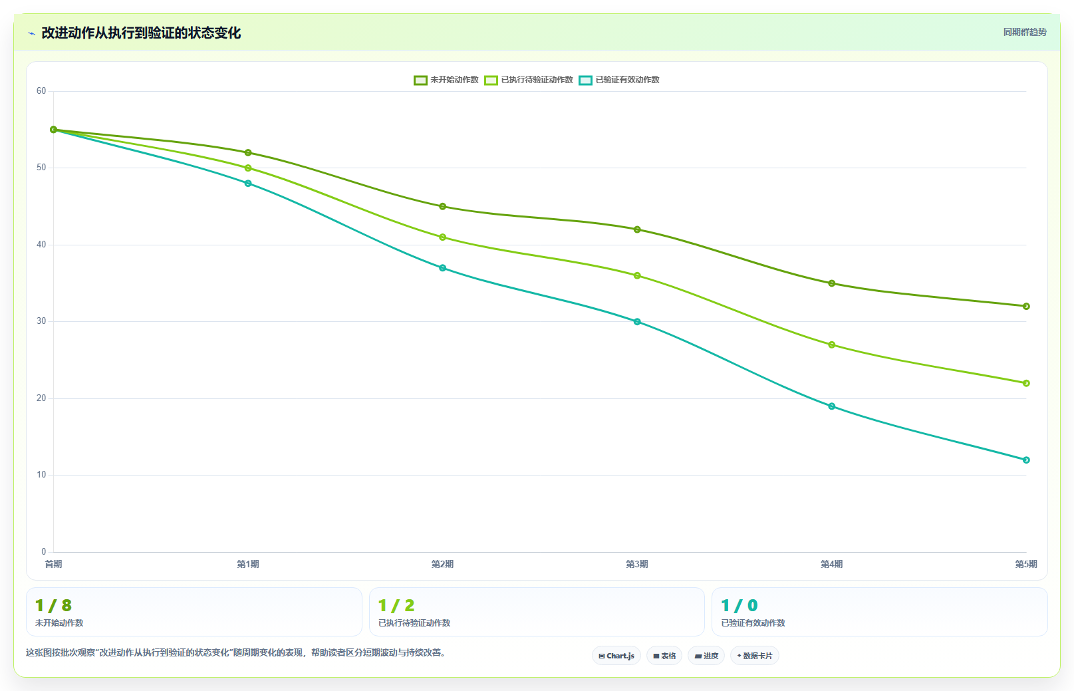
Task: Click the 第5期 x-axis label
Action: point(1026,564)
